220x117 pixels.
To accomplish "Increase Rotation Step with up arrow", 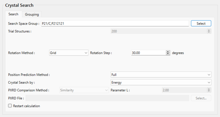I will tap(168, 52).
